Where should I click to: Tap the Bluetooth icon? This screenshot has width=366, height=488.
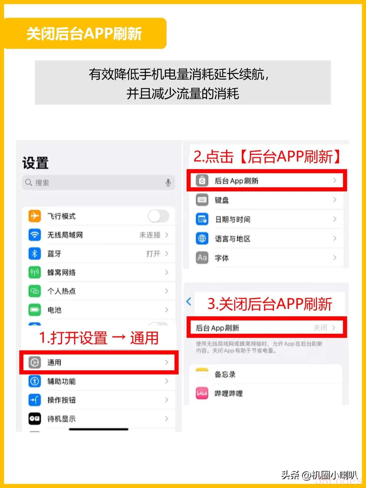point(35,253)
